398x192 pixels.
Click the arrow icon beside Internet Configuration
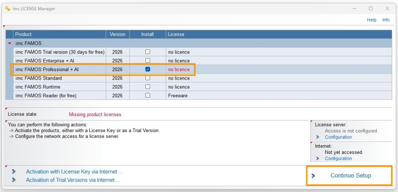tap(318, 159)
